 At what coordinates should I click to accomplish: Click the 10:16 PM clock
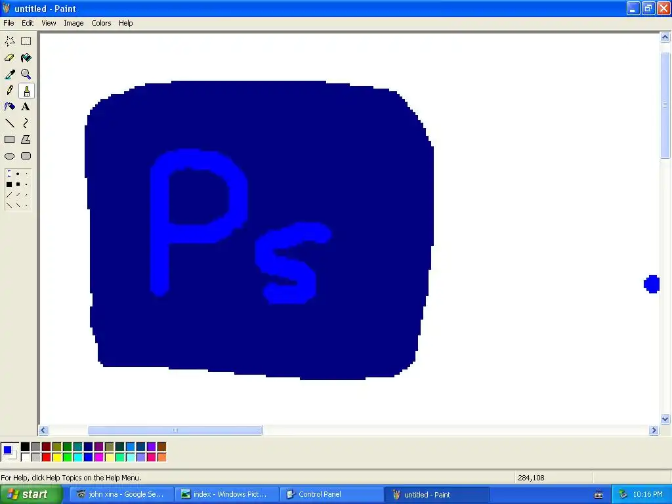coord(648,495)
